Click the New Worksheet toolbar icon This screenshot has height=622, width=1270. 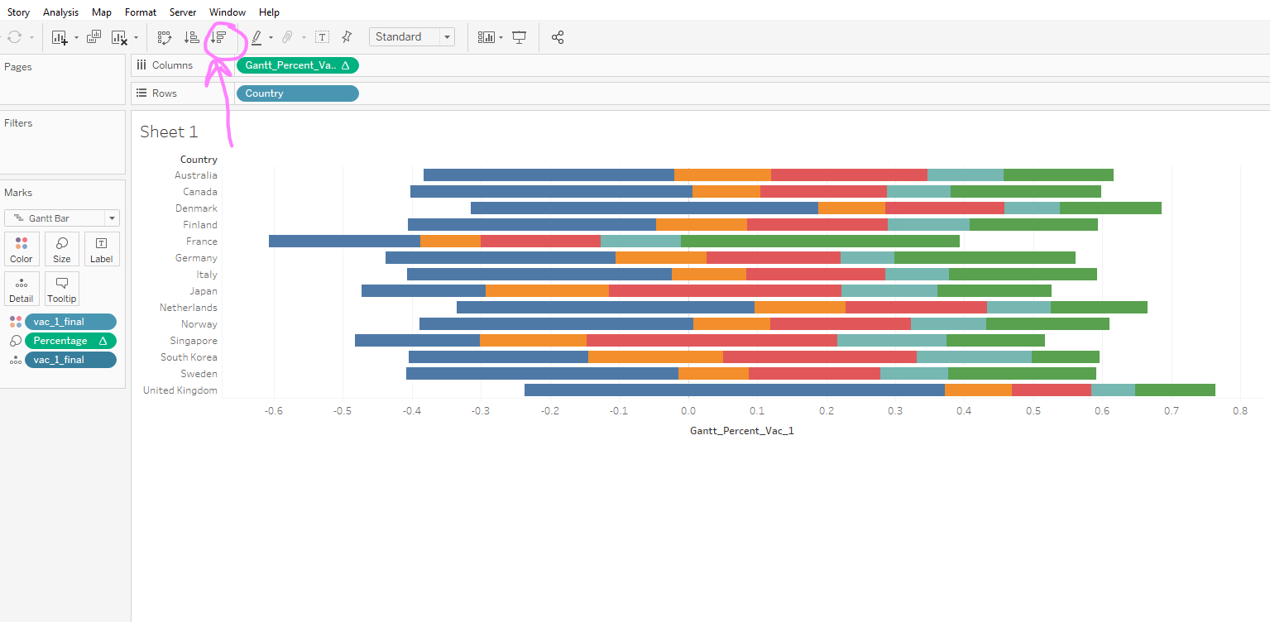point(60,37)
